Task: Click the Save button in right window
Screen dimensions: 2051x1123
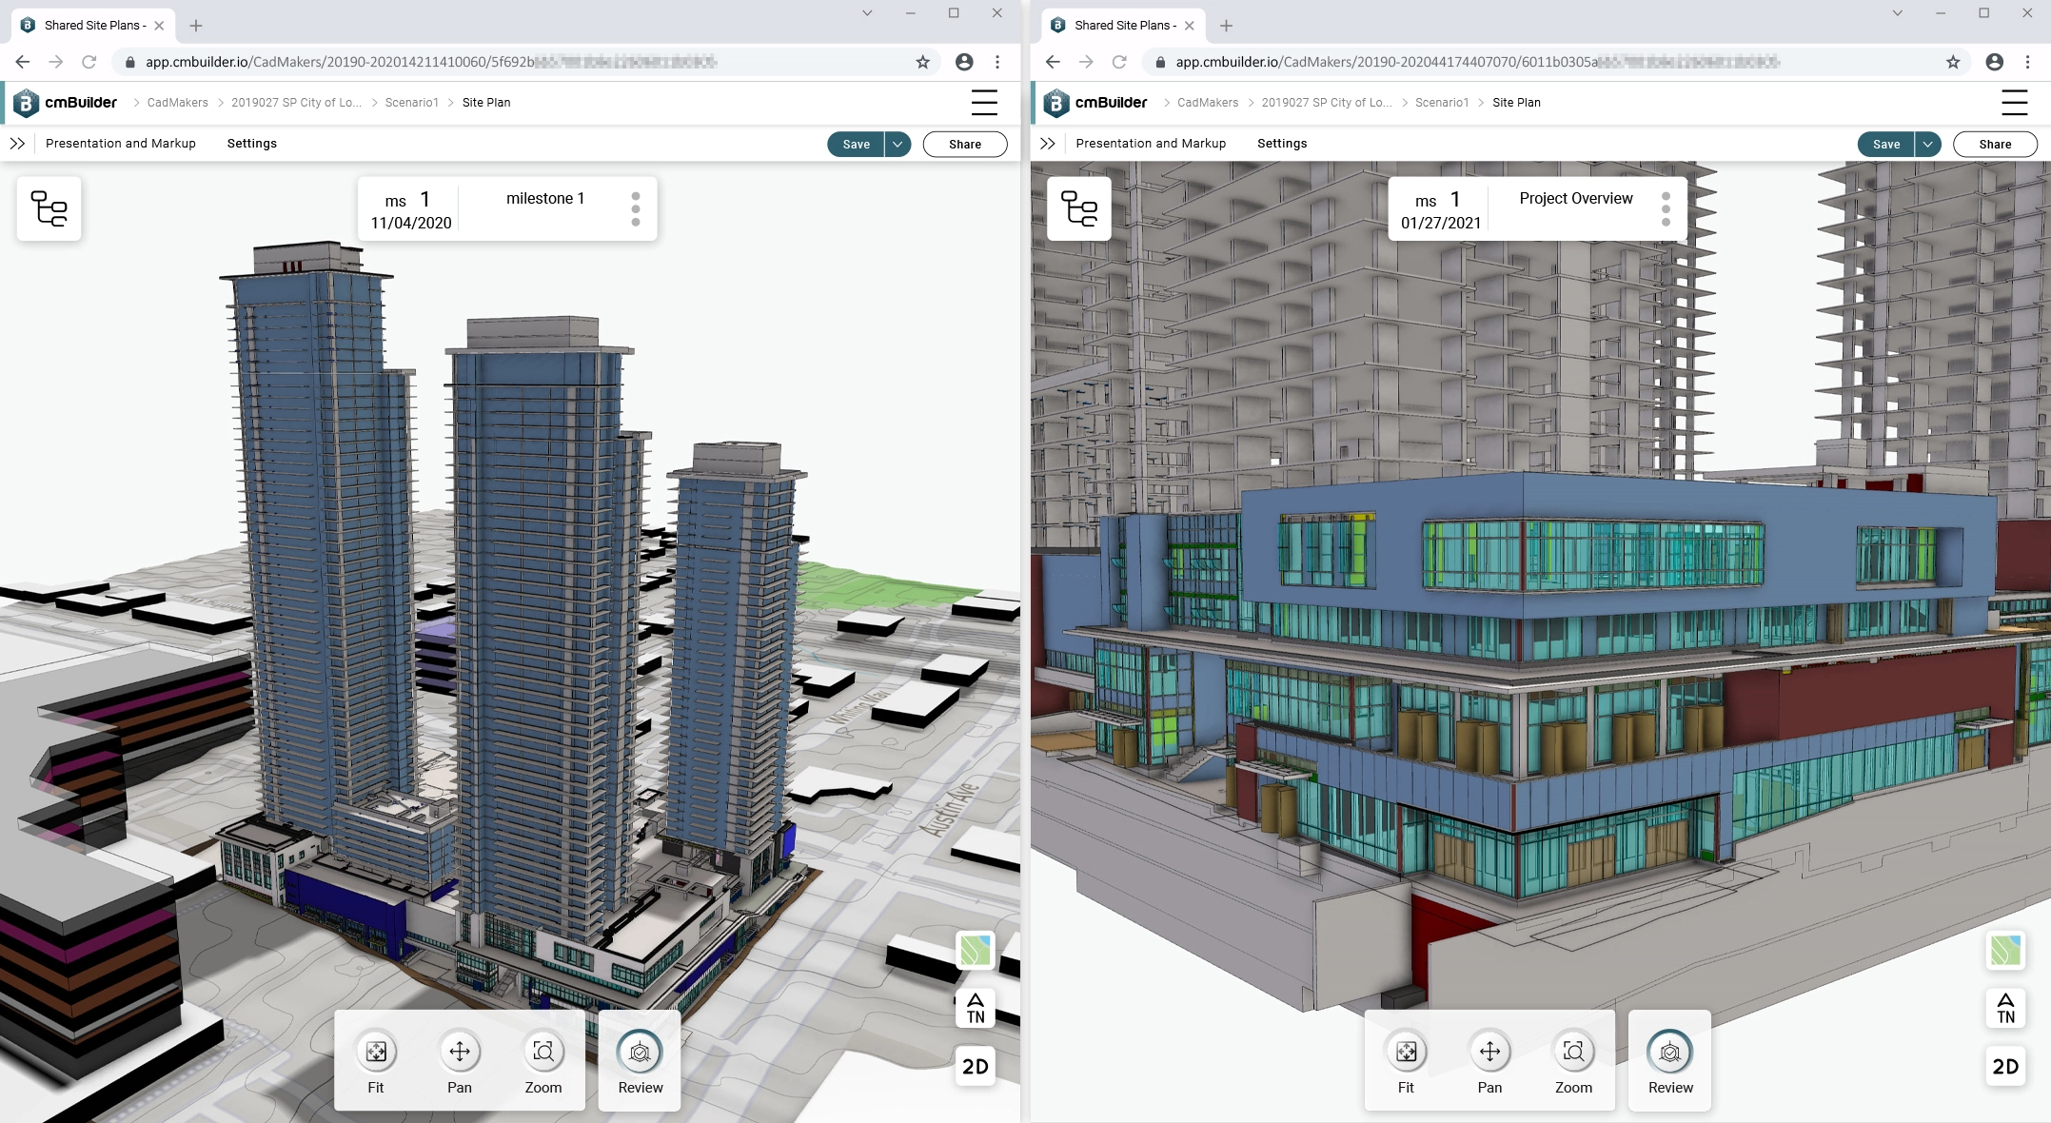Action: [1885, 144]
